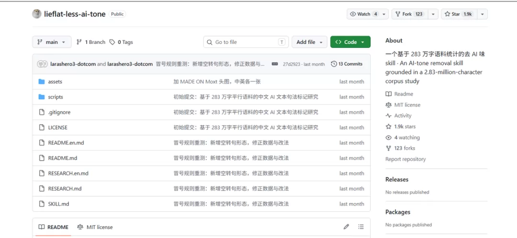Viewport: 517px width, 238px height.
Task: Switch to the README tab
Action: 54,227
